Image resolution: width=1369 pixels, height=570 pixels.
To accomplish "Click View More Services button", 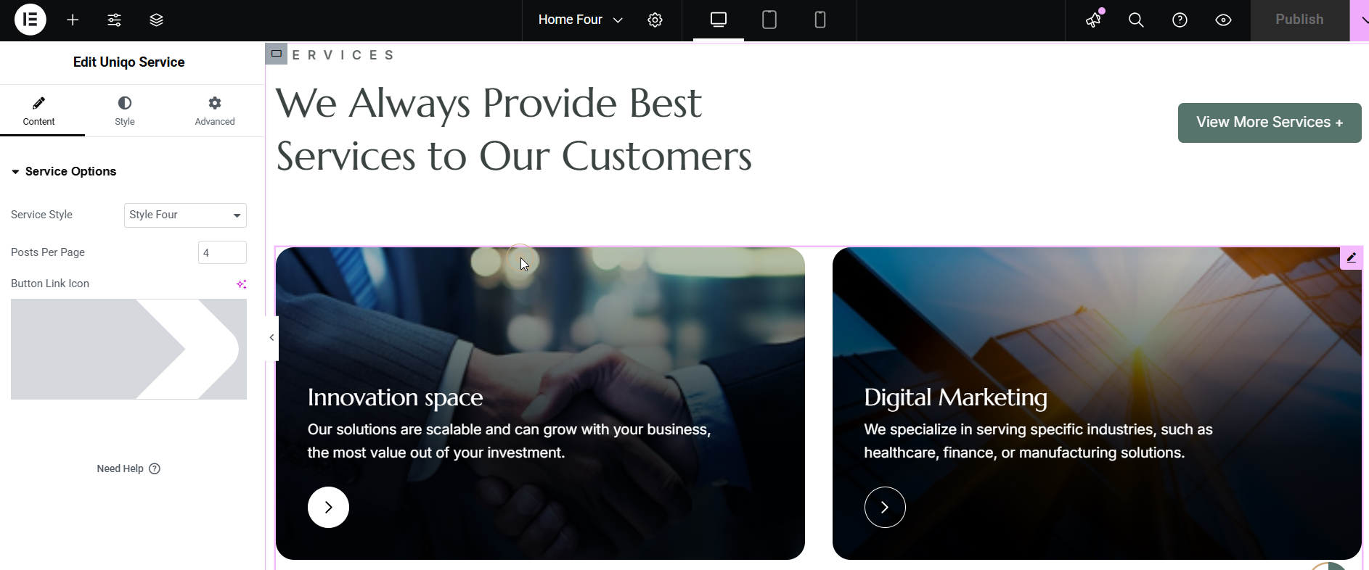I will (1270, 123).
